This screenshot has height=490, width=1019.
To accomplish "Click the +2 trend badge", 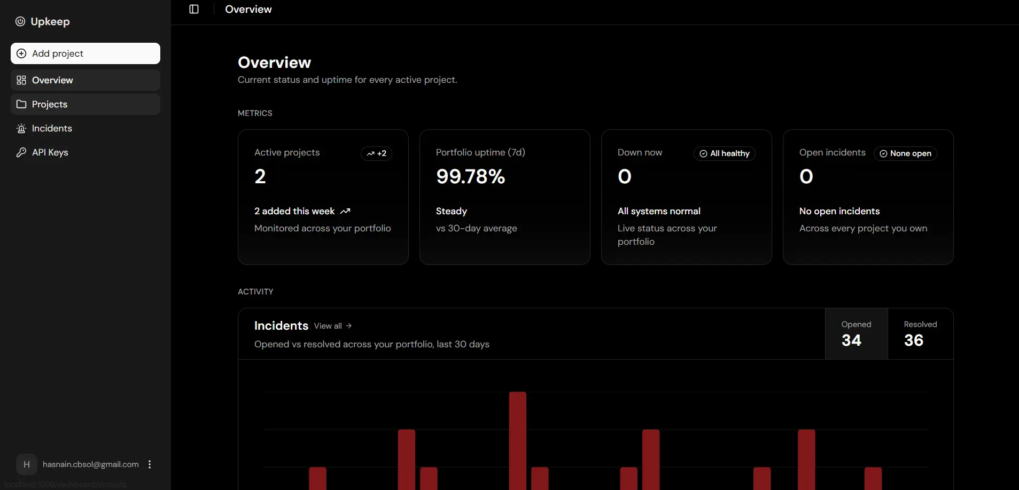I will pos(377,153).
